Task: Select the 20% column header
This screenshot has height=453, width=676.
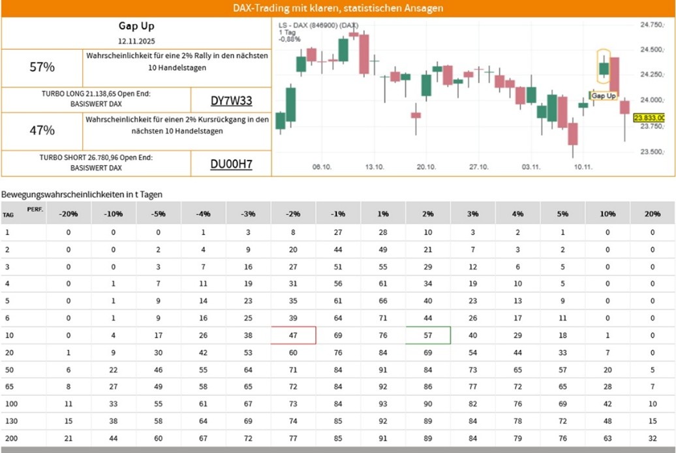Action: click(x=652, y=213)
